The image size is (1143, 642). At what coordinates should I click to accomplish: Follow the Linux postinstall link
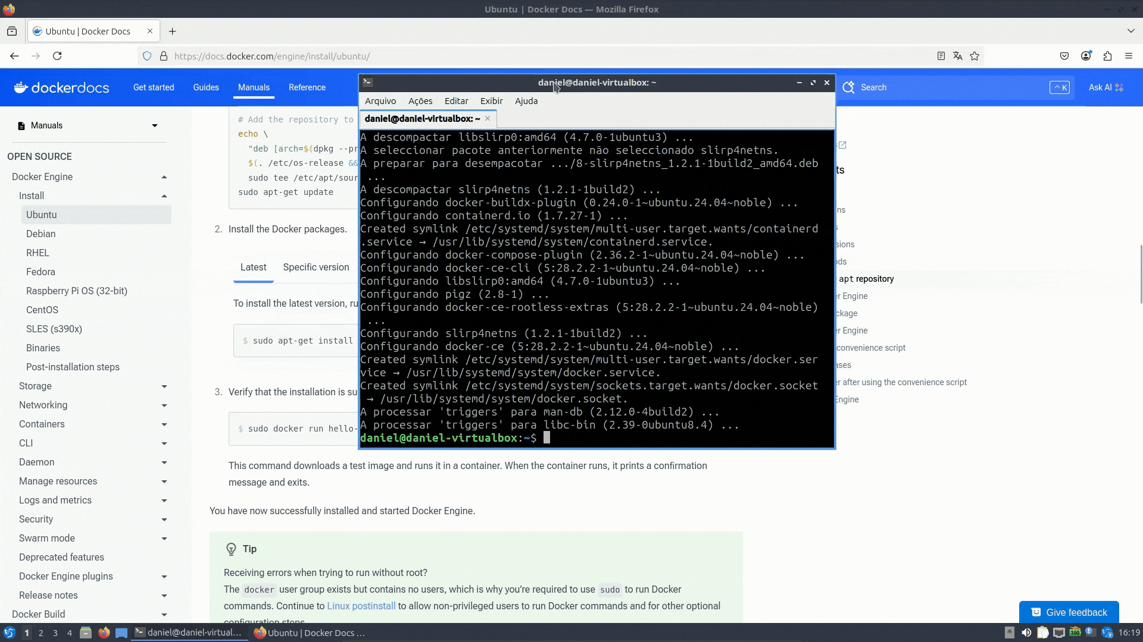(x=361, y=606)
